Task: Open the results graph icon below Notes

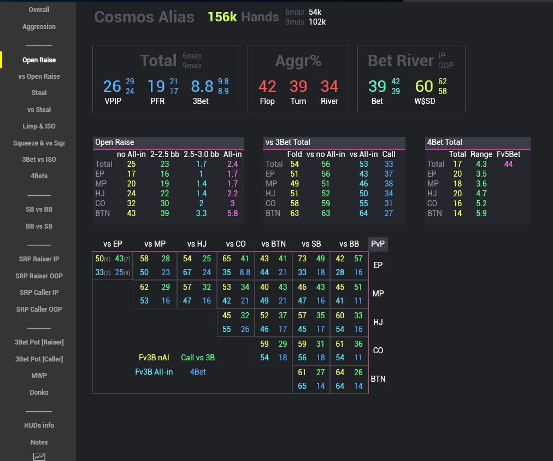Action: (39, 457)
